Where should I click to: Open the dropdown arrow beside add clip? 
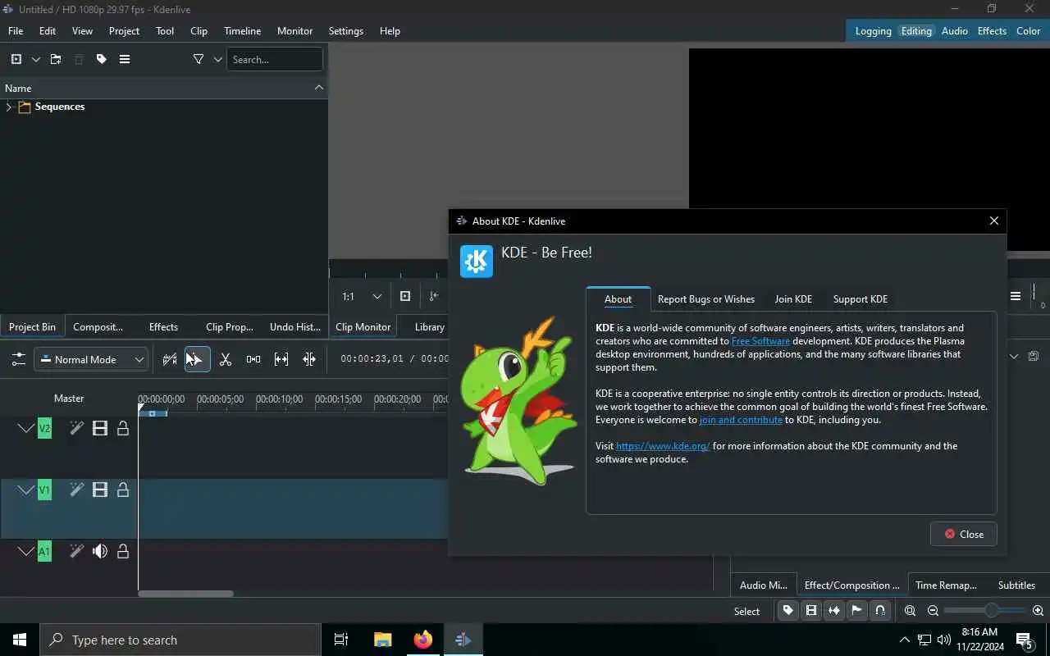[36, 59]
